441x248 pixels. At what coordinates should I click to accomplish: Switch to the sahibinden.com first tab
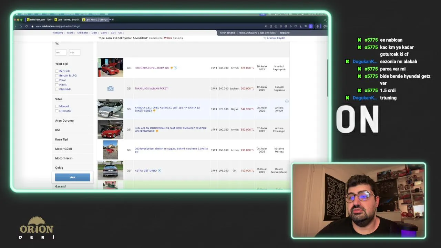39,20
